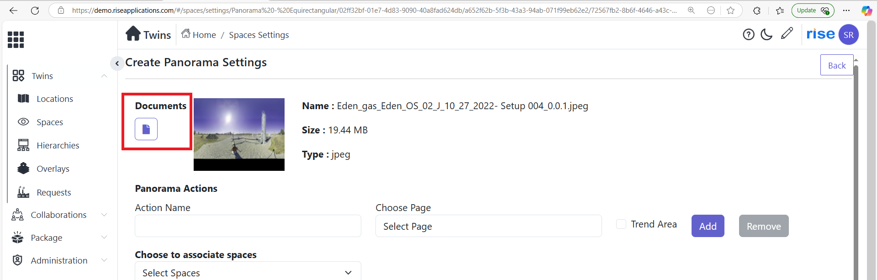Open the browser three-dots settings menu
Image resolution: width=877 pixels, height=280 pixels.
coord(846,10)
